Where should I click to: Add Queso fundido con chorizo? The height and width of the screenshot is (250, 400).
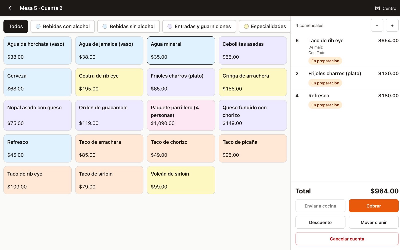tap(253, 115)
